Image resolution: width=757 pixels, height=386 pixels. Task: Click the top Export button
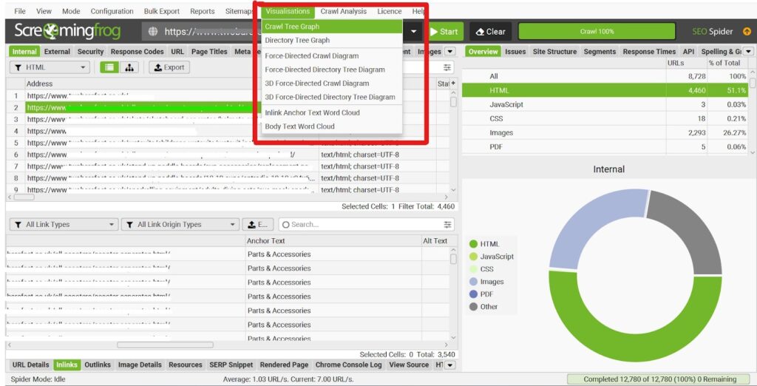(169, 67)
